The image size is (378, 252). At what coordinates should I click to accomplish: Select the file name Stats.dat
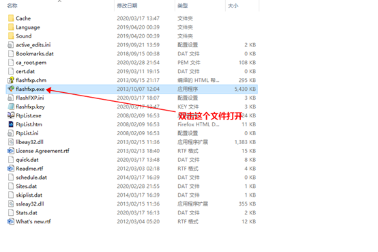coord(27,212)
